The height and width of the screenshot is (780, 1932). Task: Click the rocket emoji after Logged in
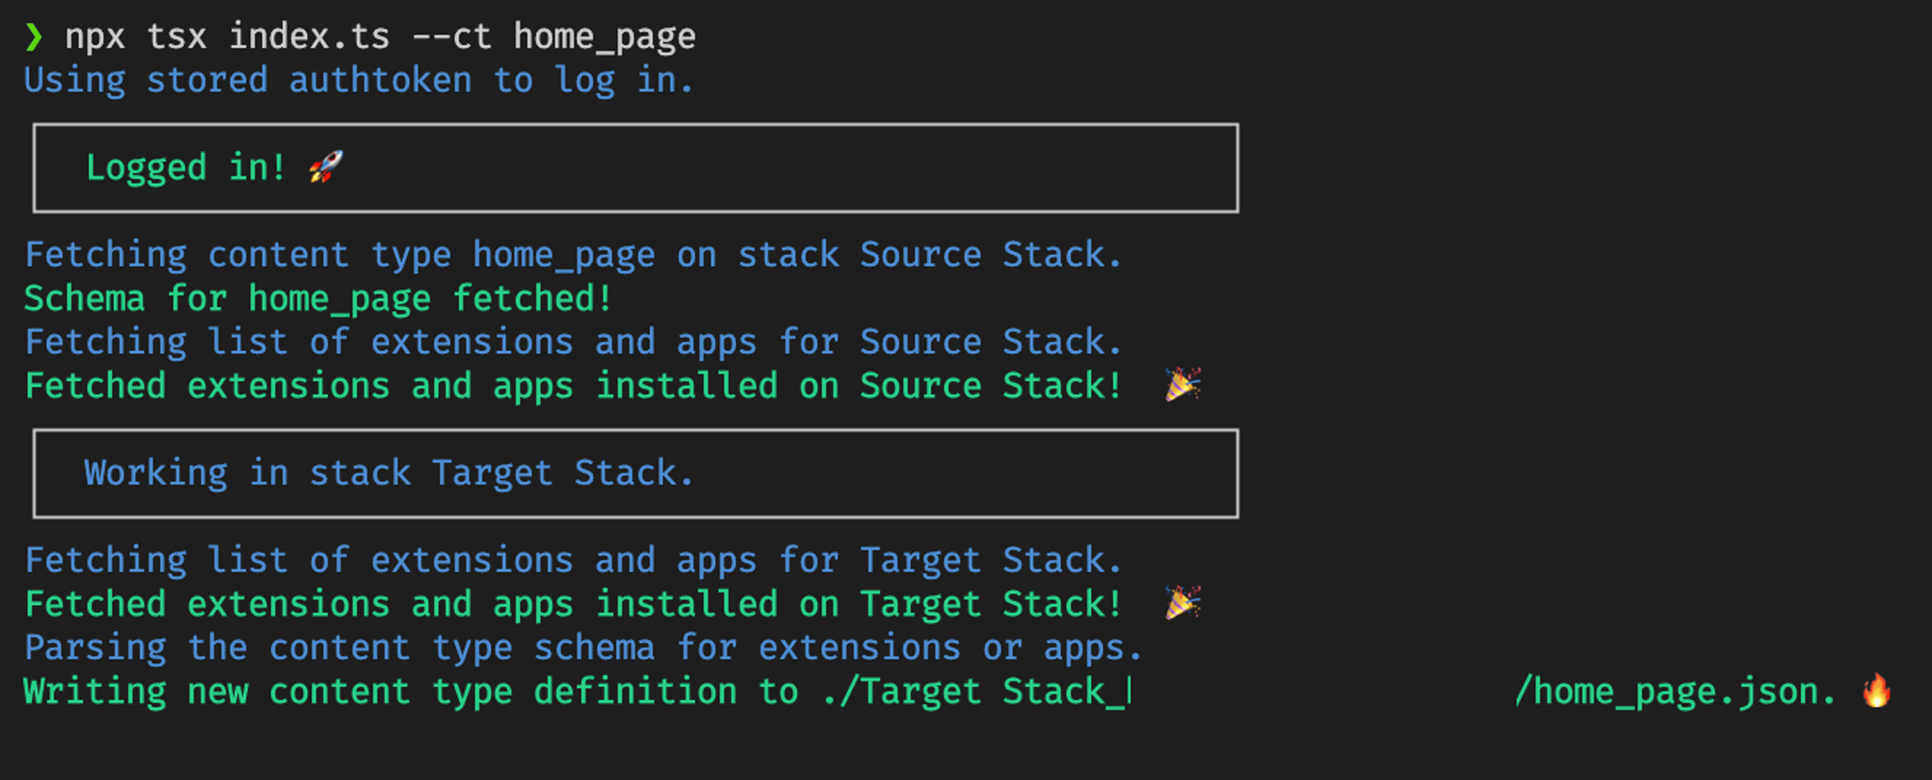(x=326, y=166)
